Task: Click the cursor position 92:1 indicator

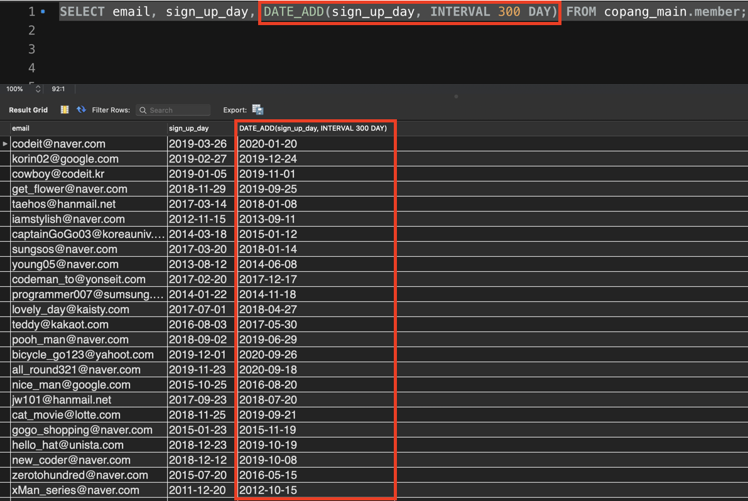Action: [x=58, y=89]
